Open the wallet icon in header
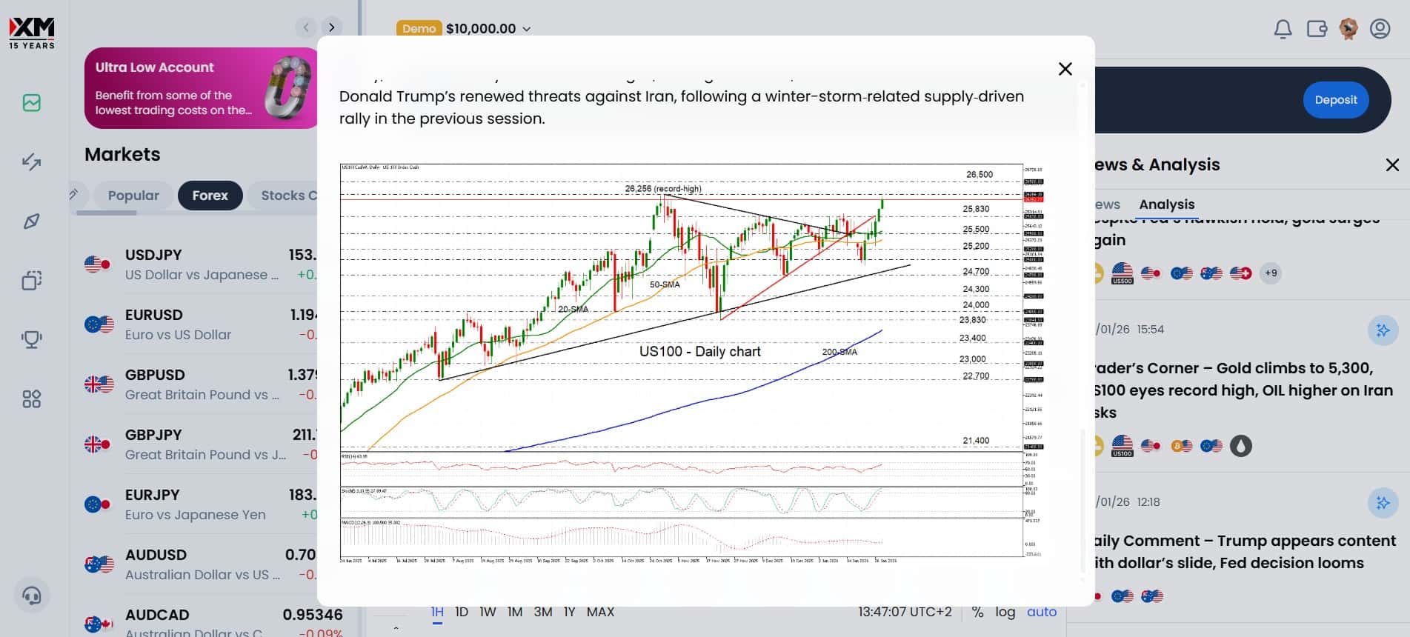Image resolution: width=1410 pixels, height=637 pixels. coord(1317,29)
